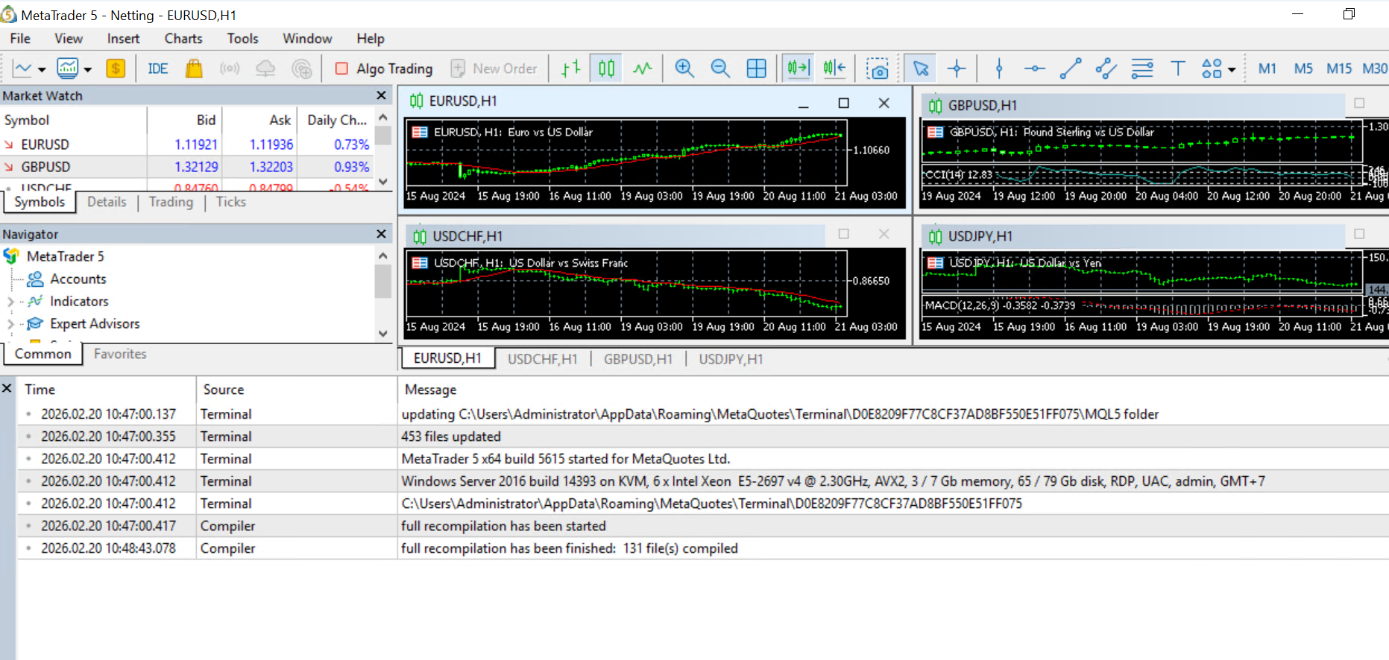The width and height of the screenshot is (1389, 660).
Task: Open the shapes objects dropdown arrow
Action: (x=1232, y=69)
